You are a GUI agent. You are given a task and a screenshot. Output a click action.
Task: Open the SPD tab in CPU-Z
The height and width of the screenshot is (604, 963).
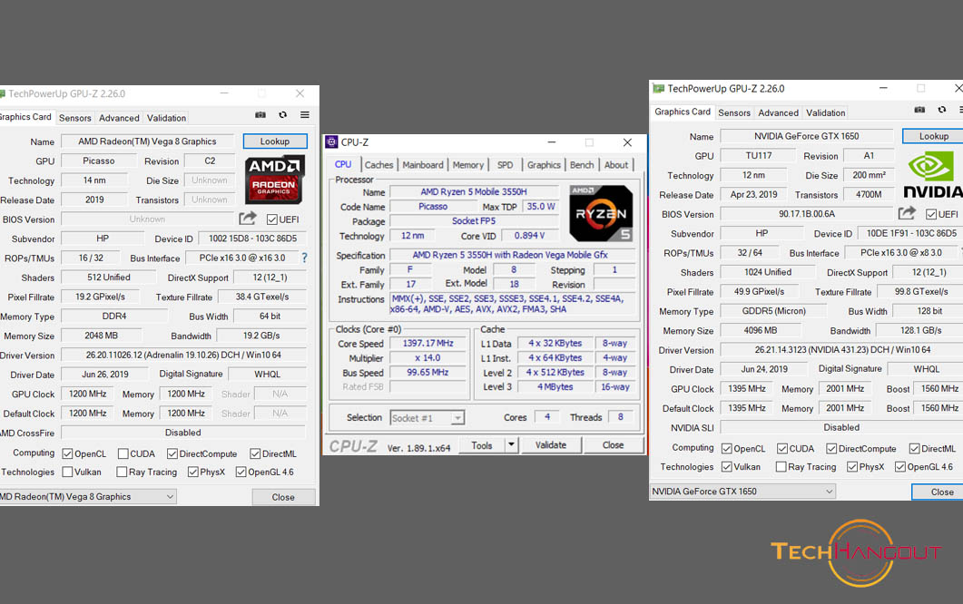505,164
